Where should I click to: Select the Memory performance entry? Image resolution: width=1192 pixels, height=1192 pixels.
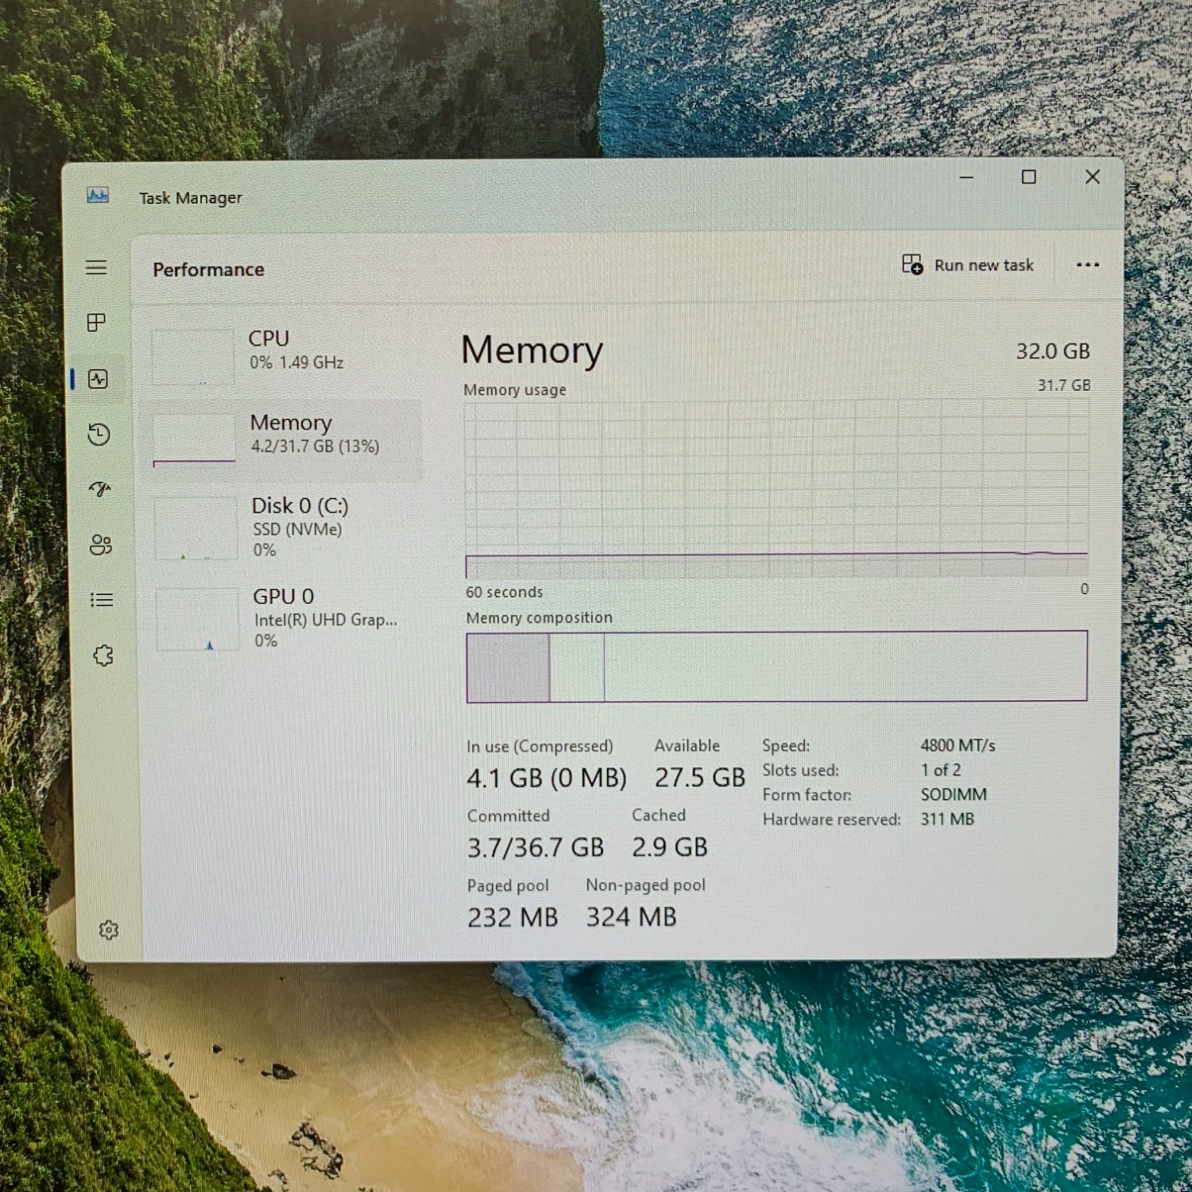tap(288, 435)
